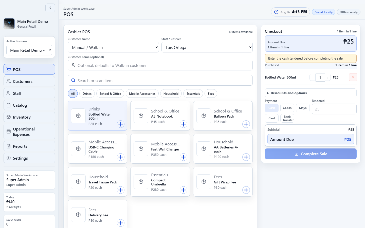Add A5 Notebook with its plus icon
The width and height of the screenshot is (365, 228).
(x=184, y=124)
